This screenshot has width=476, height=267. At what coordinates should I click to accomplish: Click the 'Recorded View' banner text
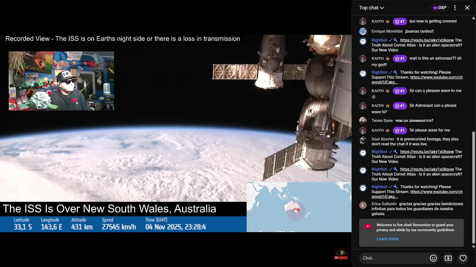pyautogui.click(x=123, y=39)
